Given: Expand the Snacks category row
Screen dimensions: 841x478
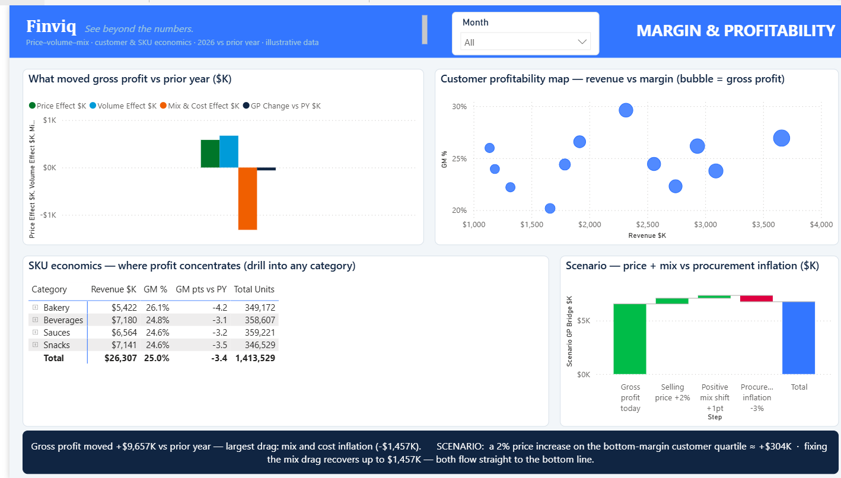Looking at the screenshot, I should click(x=36, y=345).
